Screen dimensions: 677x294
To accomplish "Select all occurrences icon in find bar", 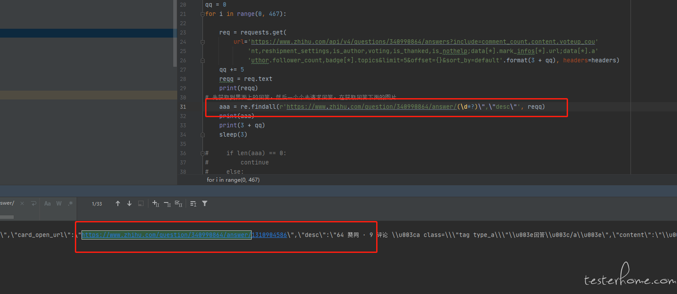I will (x=179, y=203).
